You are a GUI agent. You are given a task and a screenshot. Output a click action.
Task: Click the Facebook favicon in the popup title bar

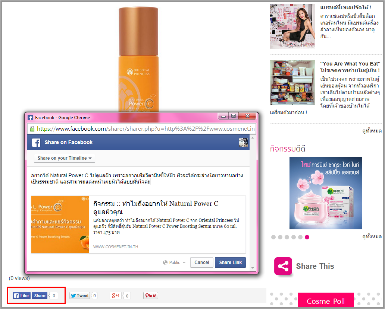30,118
